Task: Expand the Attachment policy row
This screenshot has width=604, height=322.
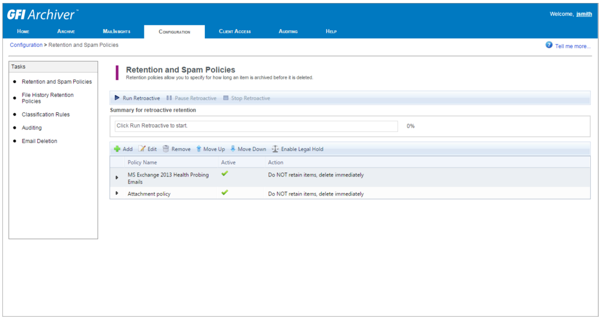Action: click(x=117, y=193)
